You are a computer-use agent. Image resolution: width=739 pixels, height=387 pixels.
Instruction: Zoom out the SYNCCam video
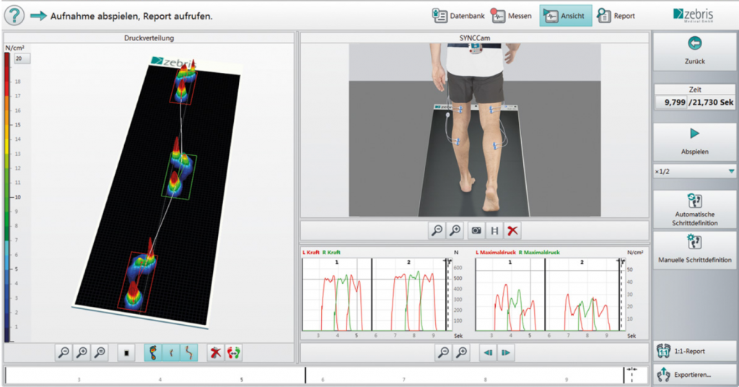[x=437, y=230]
